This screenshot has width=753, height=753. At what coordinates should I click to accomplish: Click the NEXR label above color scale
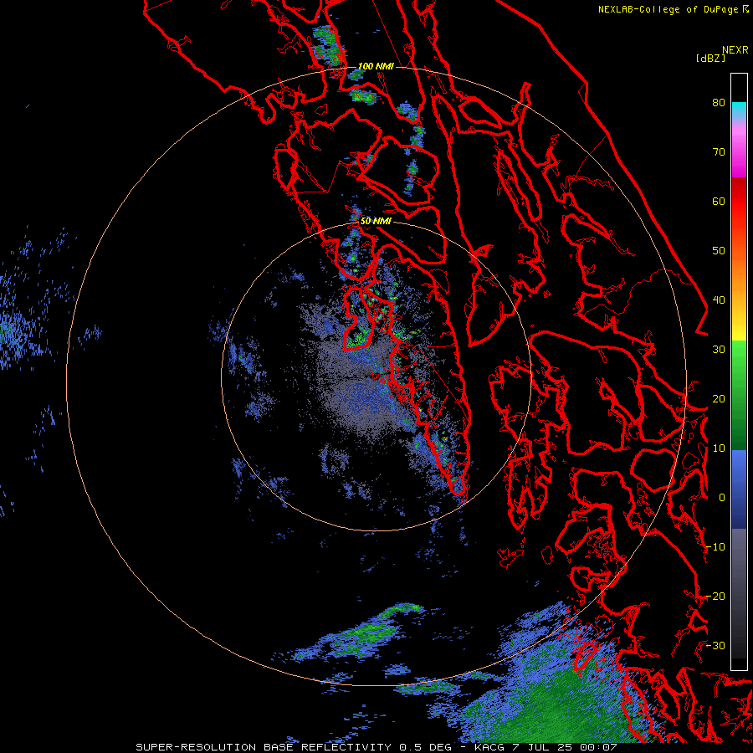click(735, 50)
